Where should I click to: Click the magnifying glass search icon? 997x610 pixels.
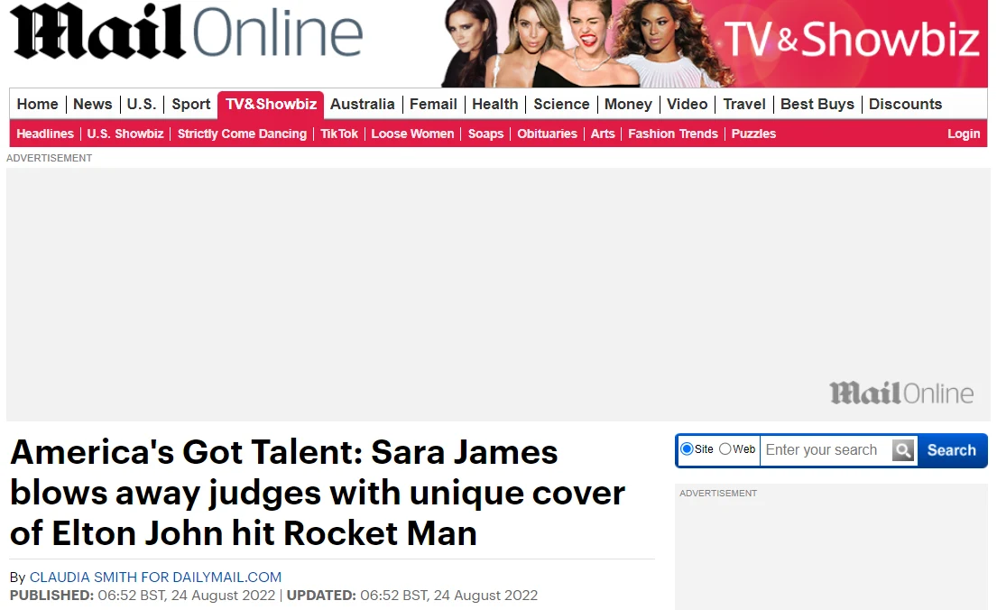point(902,449)
